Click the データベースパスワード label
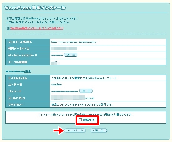 click(23, 55)
